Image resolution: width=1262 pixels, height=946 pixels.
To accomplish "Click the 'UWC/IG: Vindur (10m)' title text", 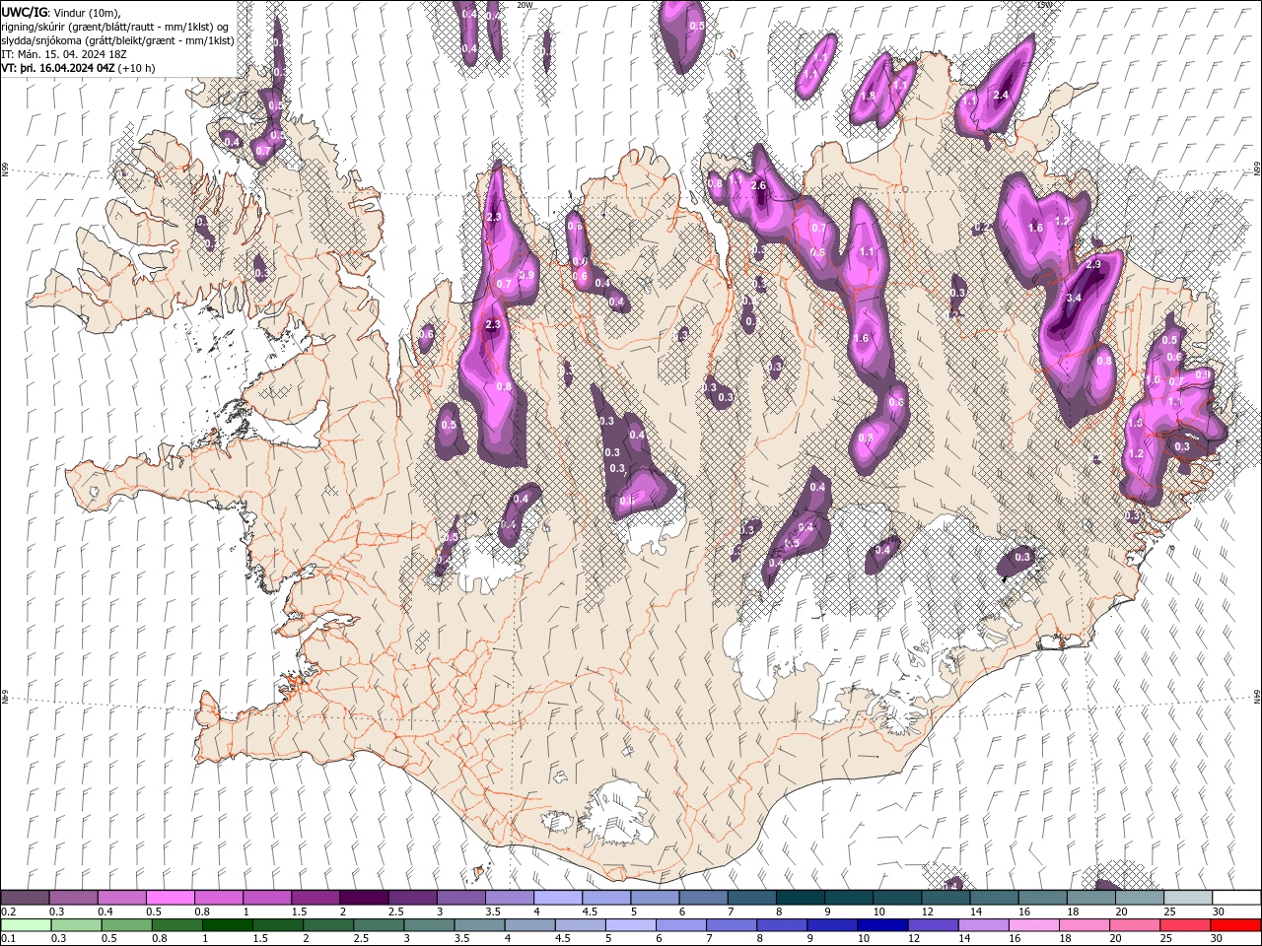I will coord(61,11).
